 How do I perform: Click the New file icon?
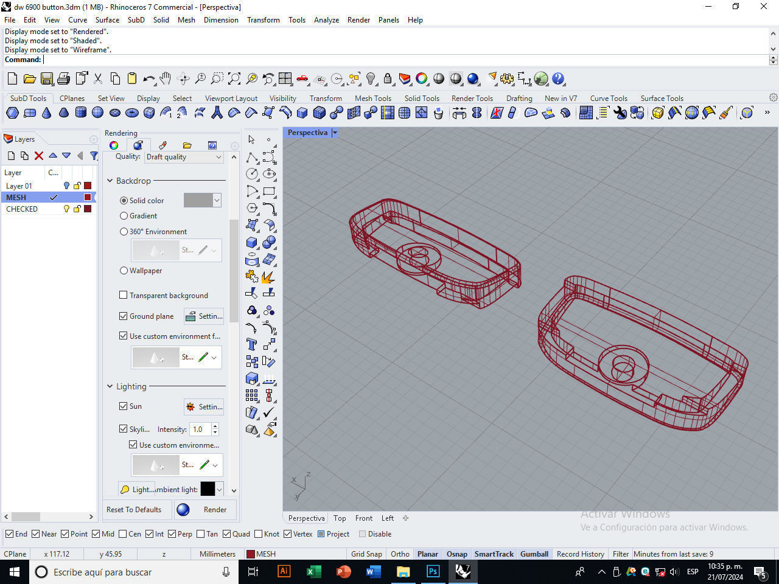coord(12,78)
